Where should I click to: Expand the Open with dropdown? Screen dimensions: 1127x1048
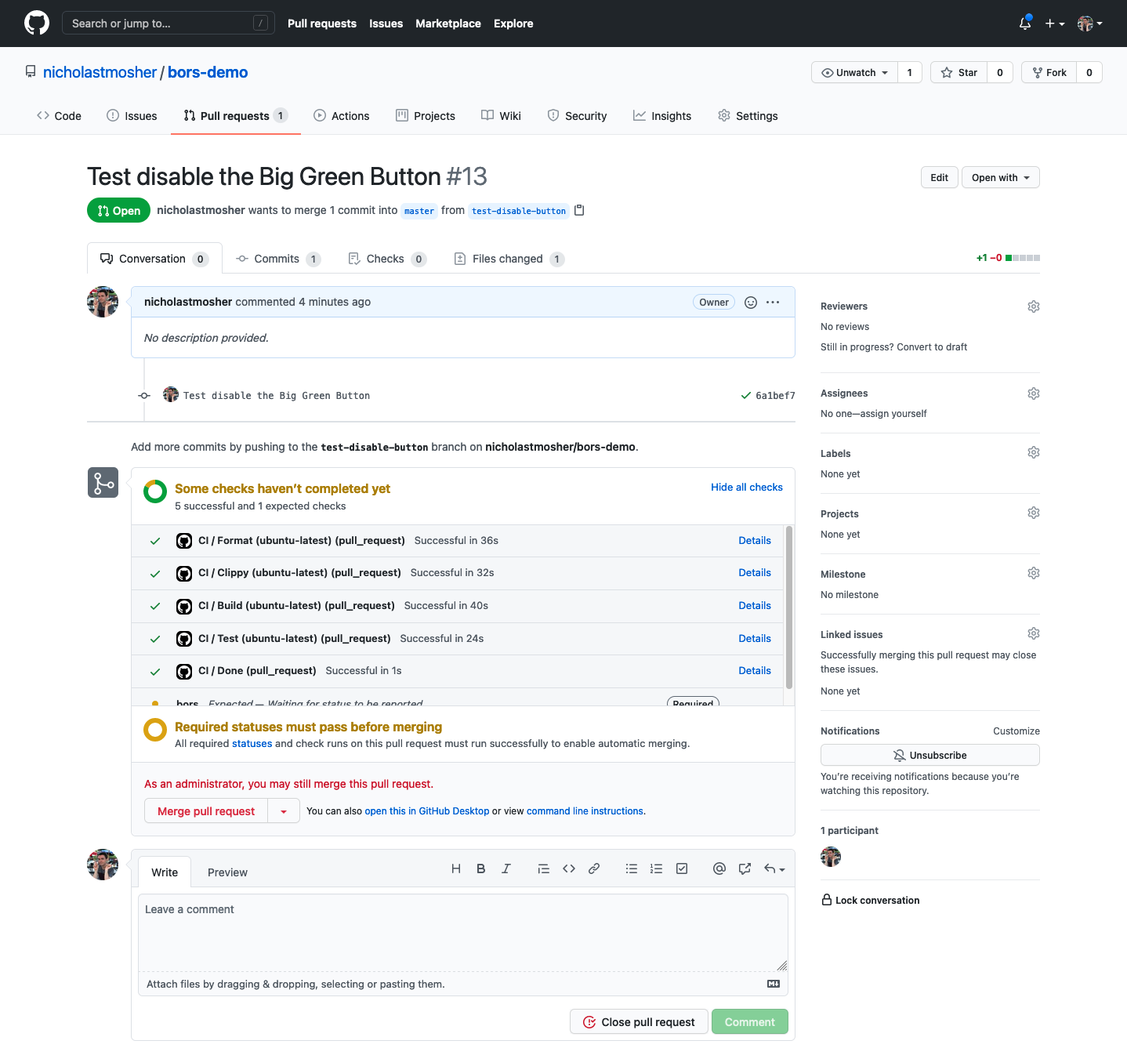[x=1000, y=177]
